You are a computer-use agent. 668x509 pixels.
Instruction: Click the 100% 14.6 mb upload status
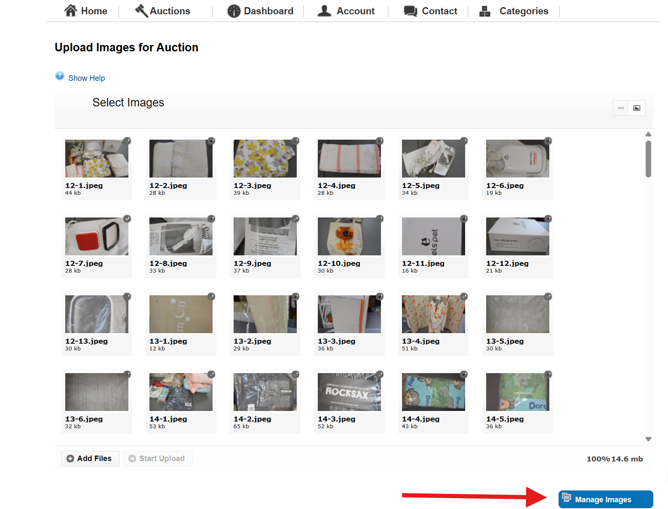pyautogui.click(x=615, y=459)
